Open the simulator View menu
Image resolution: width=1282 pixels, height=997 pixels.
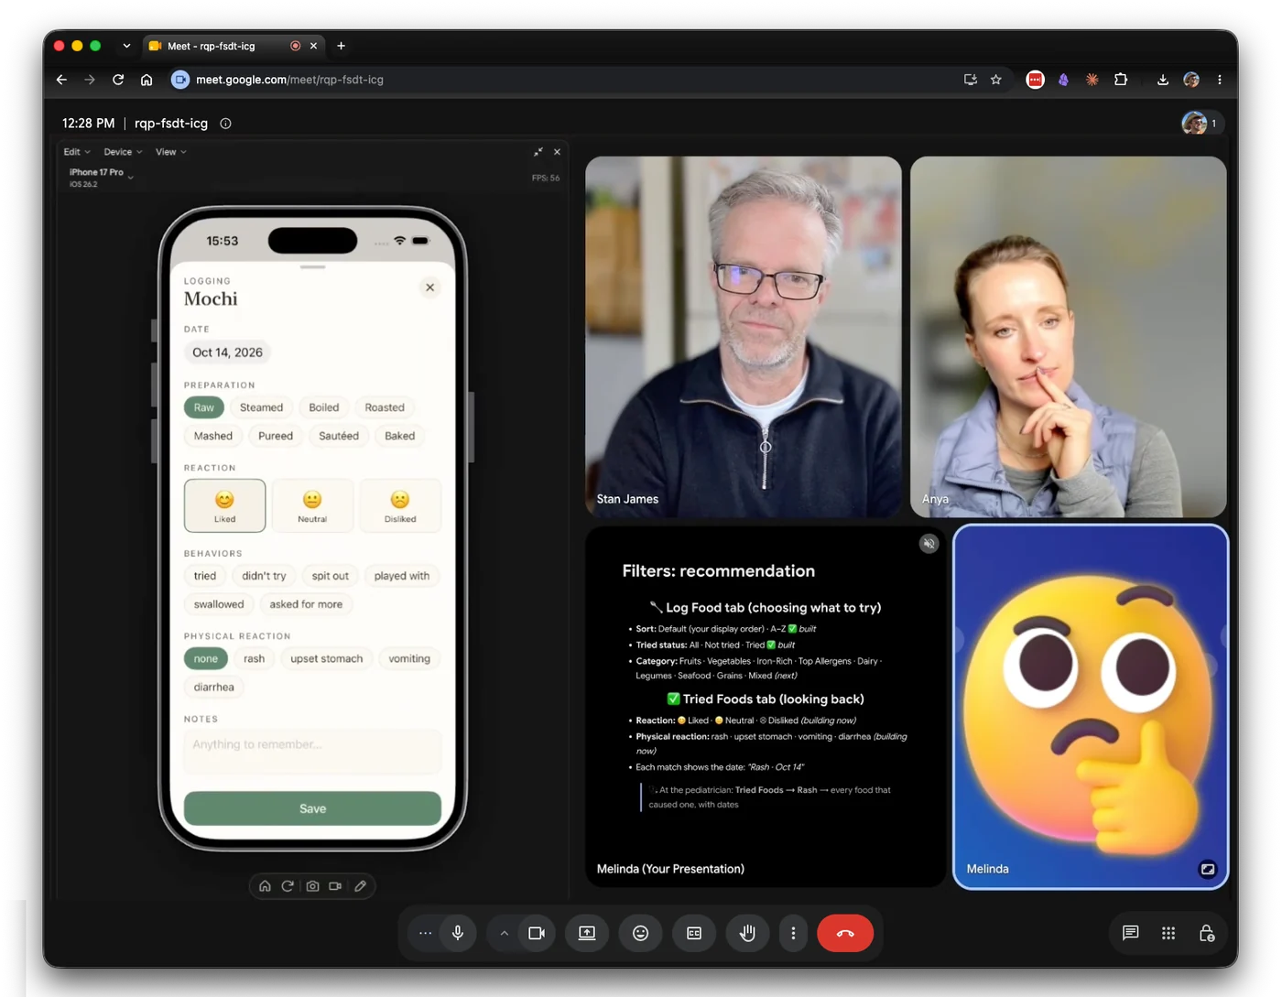[x=170, y=152]
